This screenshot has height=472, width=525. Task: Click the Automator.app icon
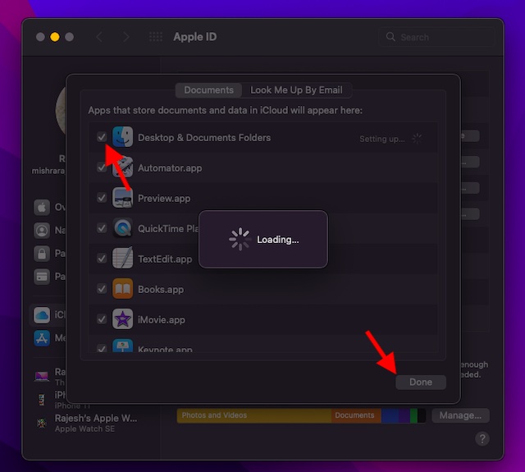[122, 167]
